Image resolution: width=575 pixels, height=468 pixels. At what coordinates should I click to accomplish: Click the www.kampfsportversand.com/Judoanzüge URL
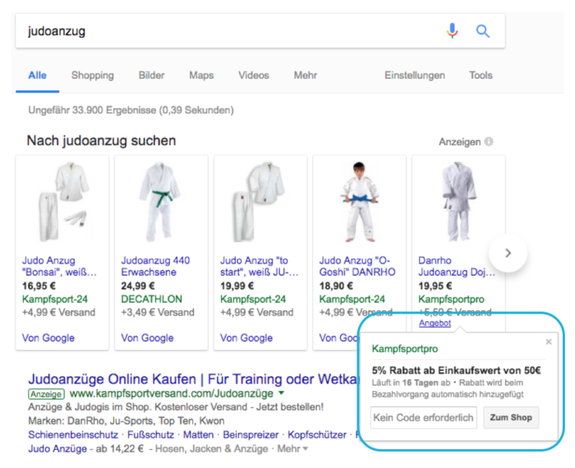click(171, 393)
